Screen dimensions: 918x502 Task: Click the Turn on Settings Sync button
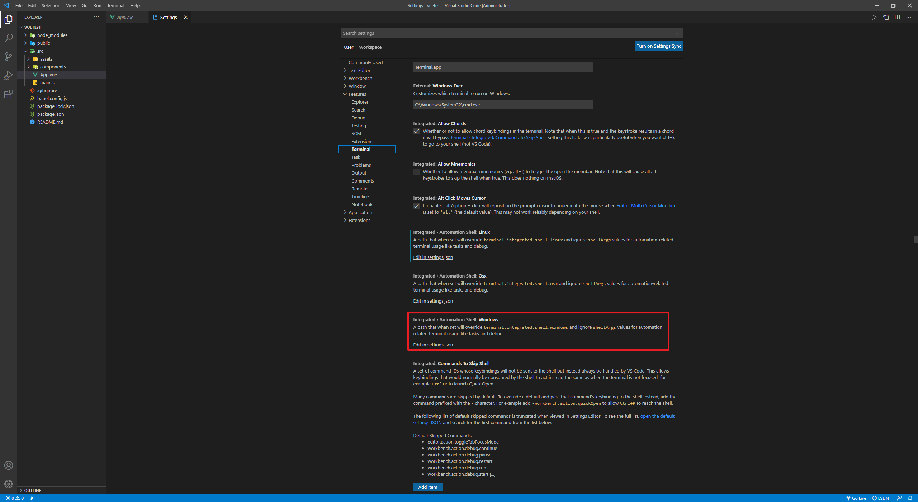pyautogui.click(x=658, y=46)
